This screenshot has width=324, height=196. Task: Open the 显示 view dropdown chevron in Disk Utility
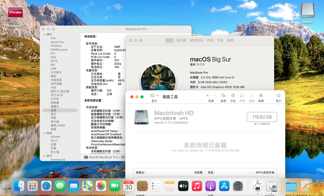(157, 96)
